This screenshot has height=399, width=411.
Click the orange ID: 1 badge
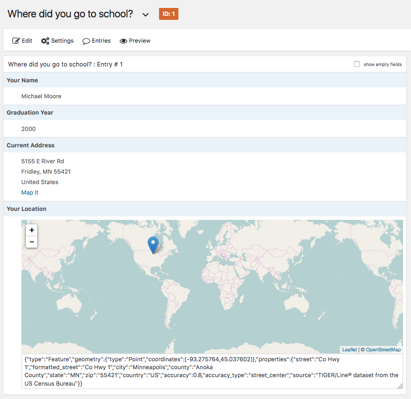point(168,14)
